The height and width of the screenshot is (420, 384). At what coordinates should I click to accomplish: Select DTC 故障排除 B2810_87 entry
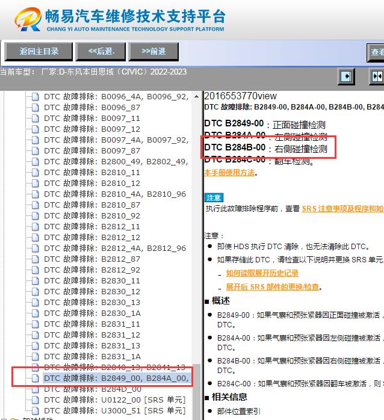(x=92, y=205)
